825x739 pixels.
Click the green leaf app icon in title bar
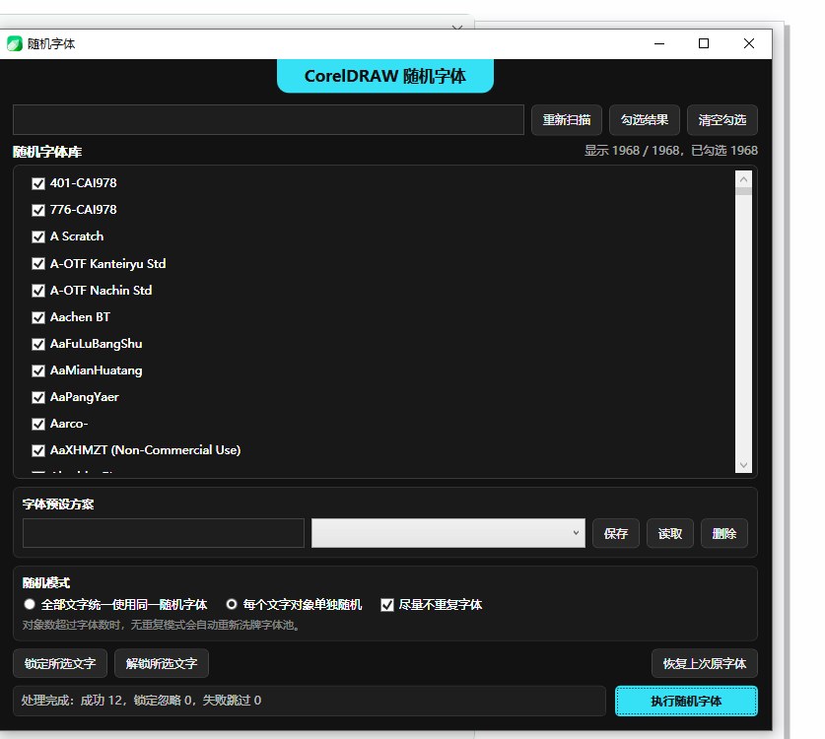pos(14,43)
